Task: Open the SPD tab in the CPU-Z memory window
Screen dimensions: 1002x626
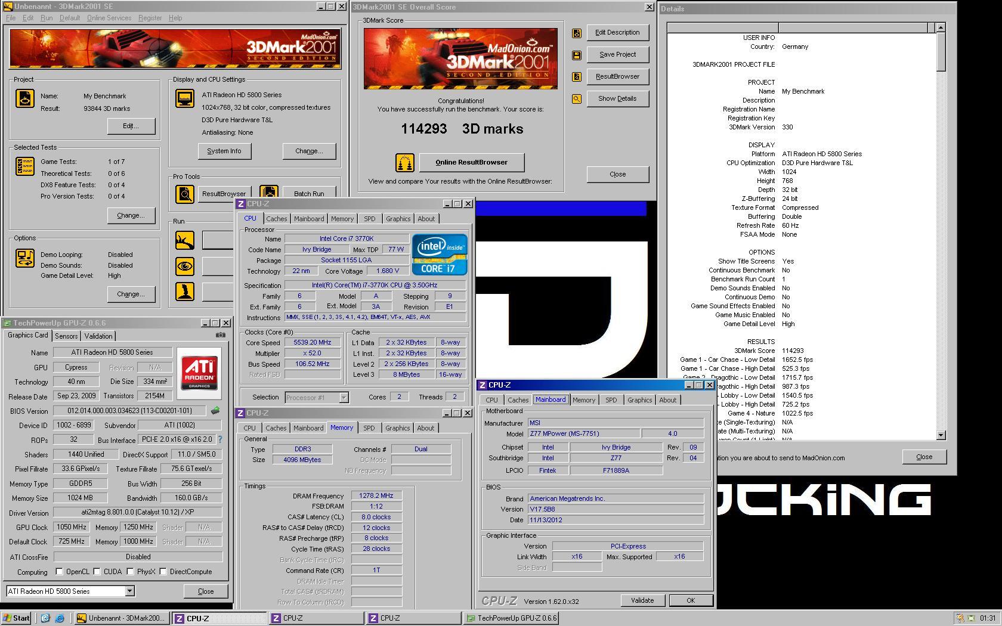Action: (x=369, y=428)
